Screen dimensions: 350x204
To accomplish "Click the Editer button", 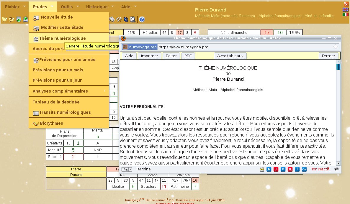I will (171, 56).
